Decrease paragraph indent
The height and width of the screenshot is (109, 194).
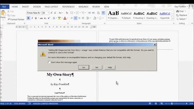coord(90,13)
